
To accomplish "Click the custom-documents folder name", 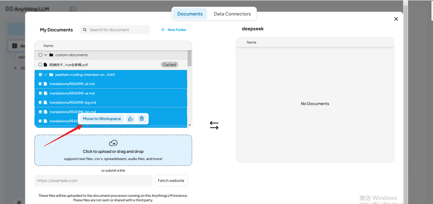I will 71,55.
